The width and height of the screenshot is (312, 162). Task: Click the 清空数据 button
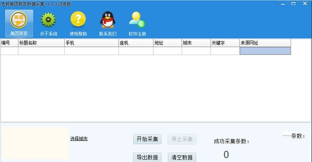tap(182, 157)
